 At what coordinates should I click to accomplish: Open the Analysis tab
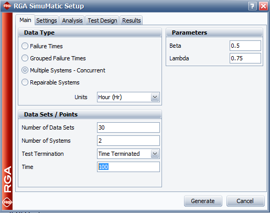coord(72,20)
